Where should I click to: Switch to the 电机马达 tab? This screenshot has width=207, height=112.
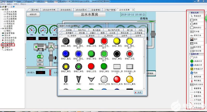pyautogui.click(x=82, y=30)
